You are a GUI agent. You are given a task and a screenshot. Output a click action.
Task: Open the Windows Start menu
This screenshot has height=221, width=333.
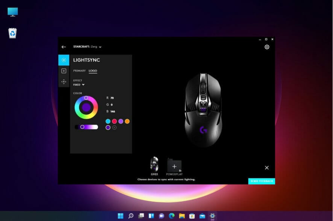[120, 216]
